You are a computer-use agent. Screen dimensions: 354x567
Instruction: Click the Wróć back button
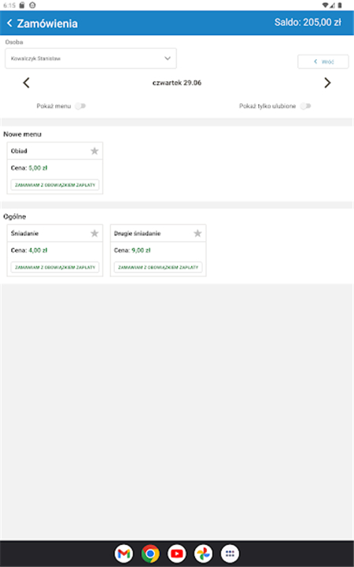pos(323,61)
